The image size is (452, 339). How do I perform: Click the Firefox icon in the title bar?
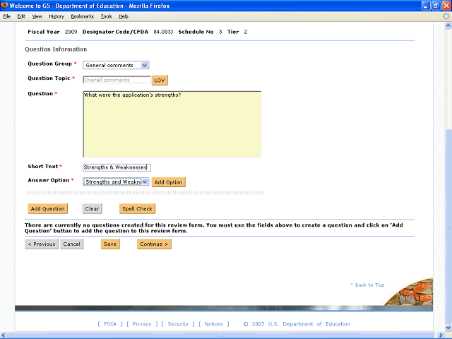click(x=4, y=5)
